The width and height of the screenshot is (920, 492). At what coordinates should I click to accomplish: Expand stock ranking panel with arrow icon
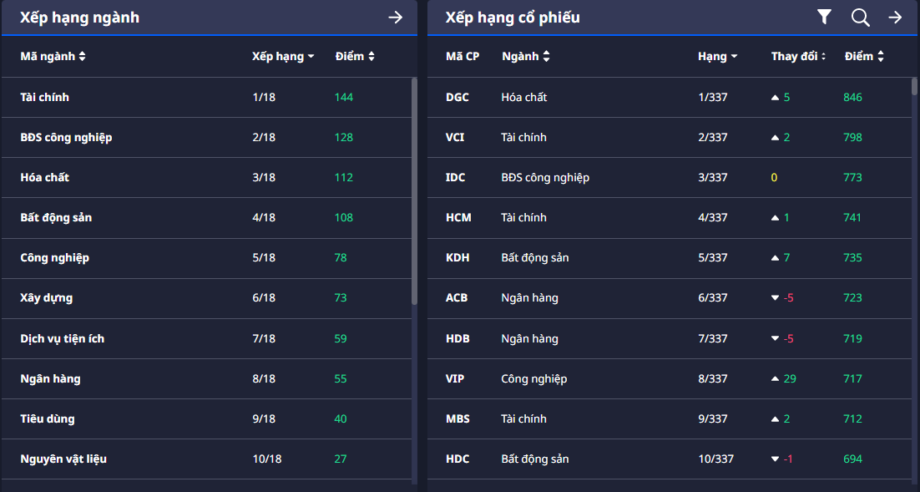[x=895, y=17]
